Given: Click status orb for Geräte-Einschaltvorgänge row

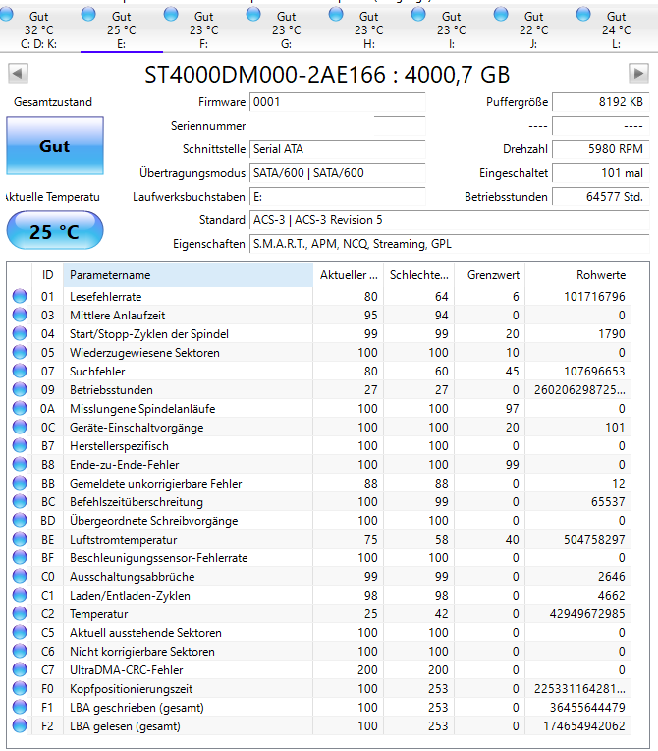Looking at the screenshot, I should coord(20,427).
